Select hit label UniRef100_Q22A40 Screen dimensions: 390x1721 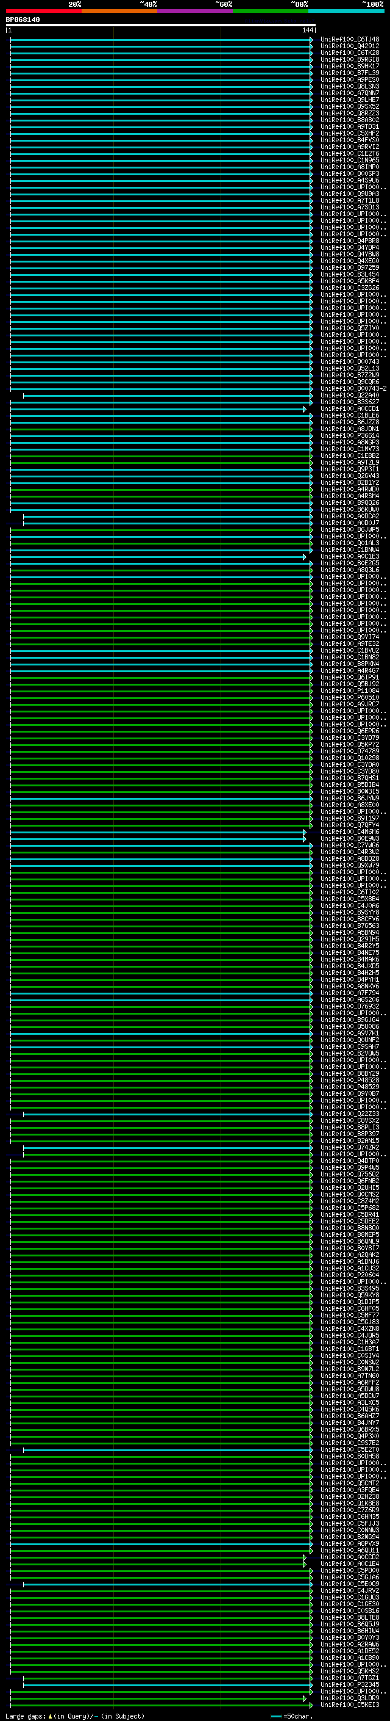pos(349,395)
